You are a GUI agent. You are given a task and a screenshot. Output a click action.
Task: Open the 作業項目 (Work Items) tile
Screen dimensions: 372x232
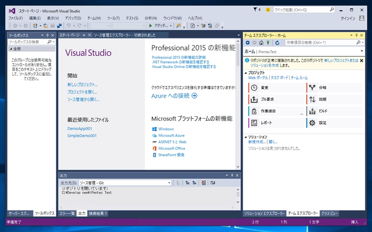tap(276, 111)
